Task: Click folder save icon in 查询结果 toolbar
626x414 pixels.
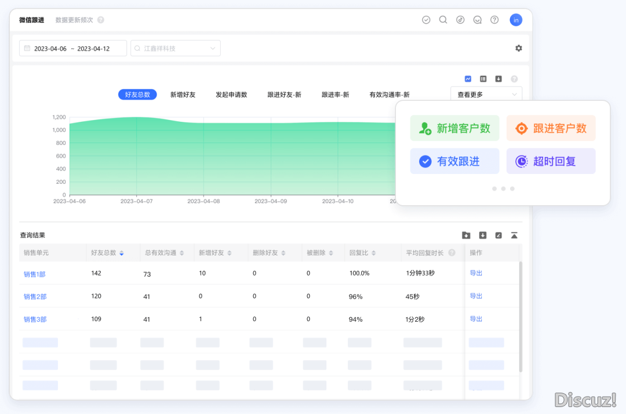Action: [x=466, y=235]
